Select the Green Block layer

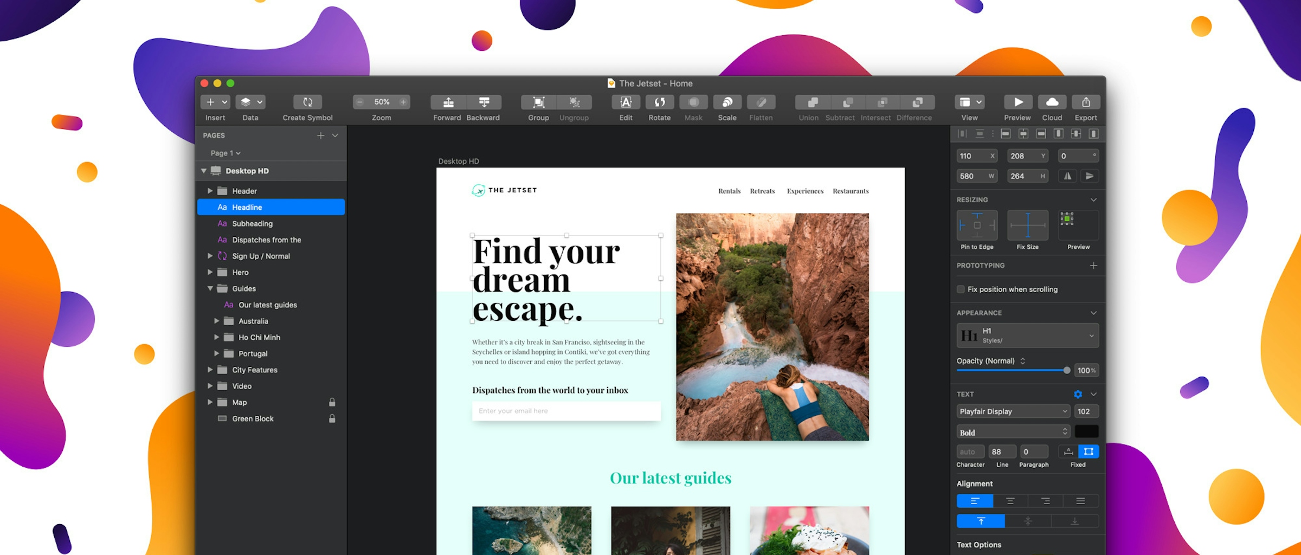click(x=253, y=418)
